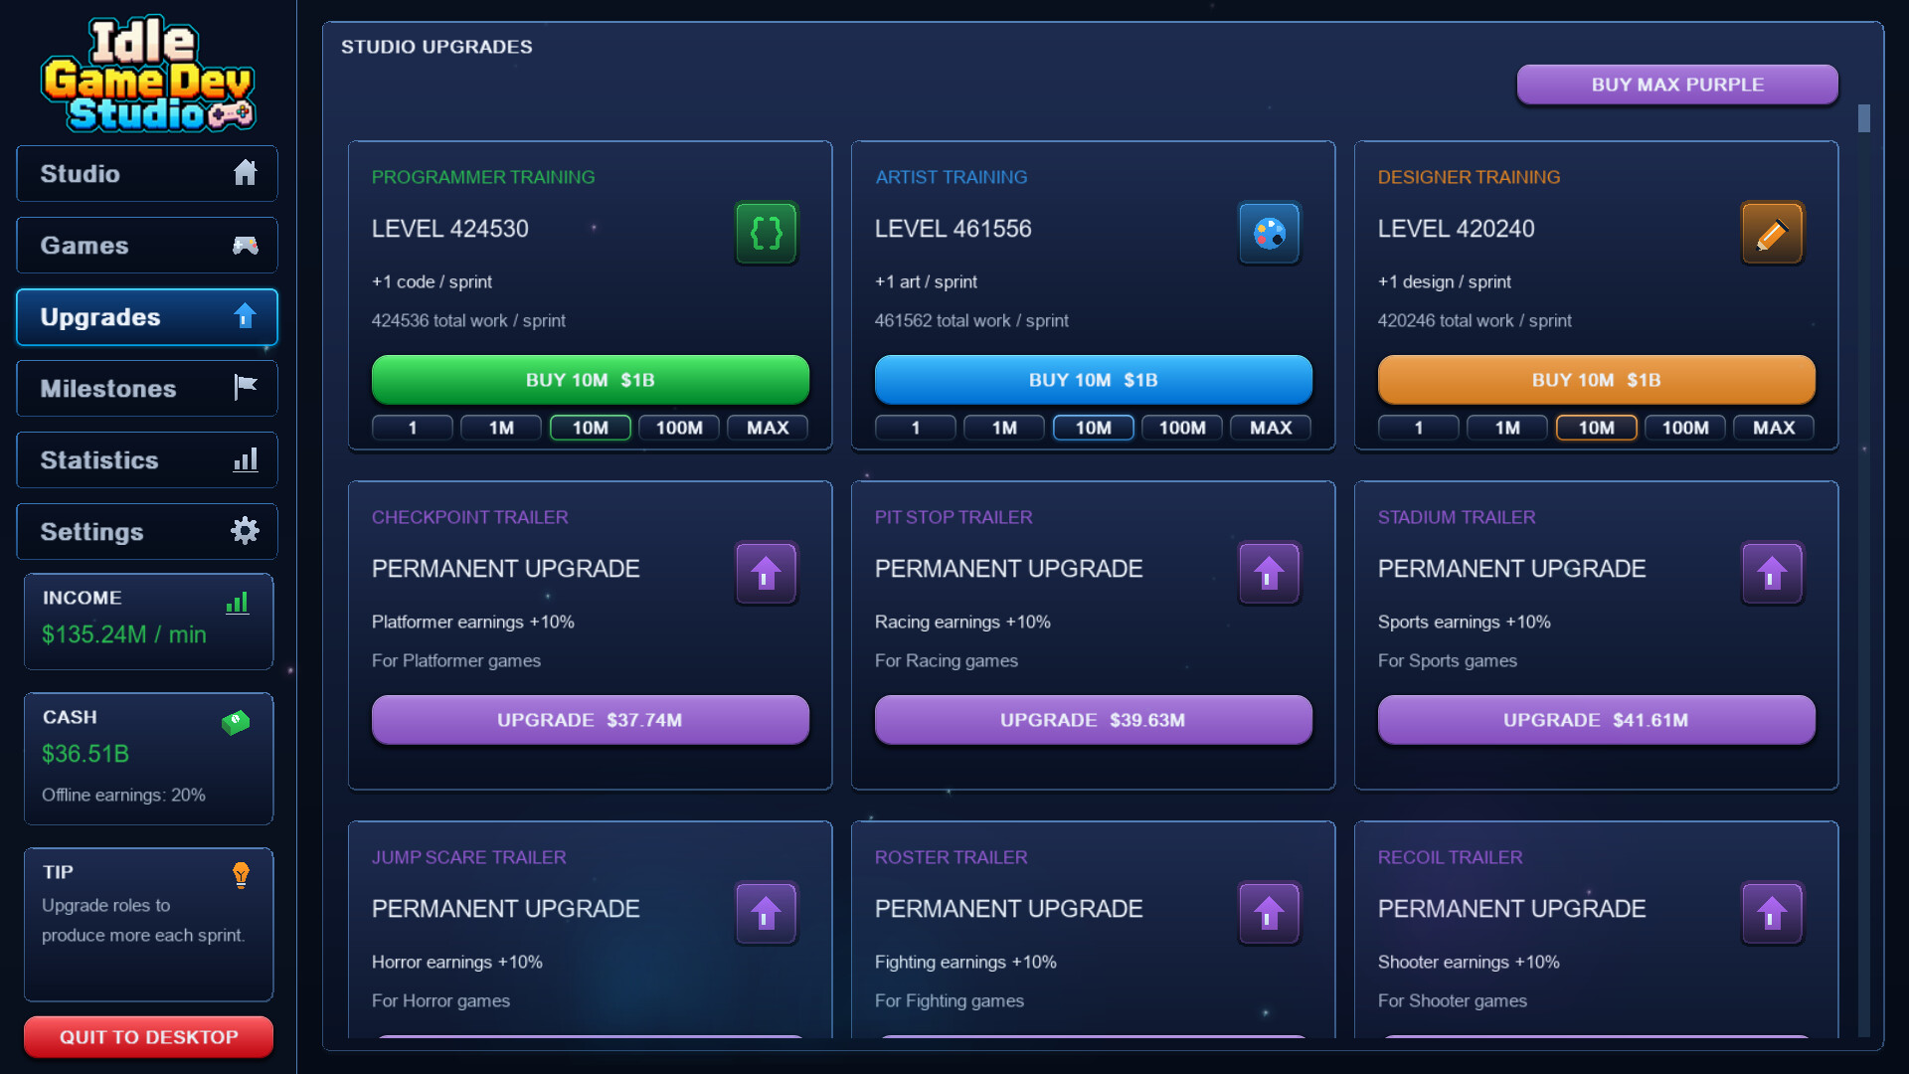This screenshot has width=1909, height=1074.
Task: Select 1 quantity for Programmer Training
Action: coord(413,428)
